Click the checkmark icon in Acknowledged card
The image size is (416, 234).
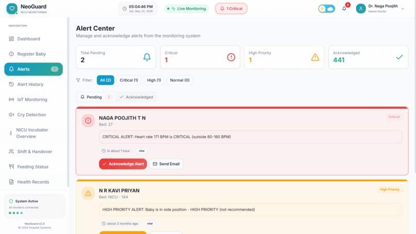click(x=399, y=57)
